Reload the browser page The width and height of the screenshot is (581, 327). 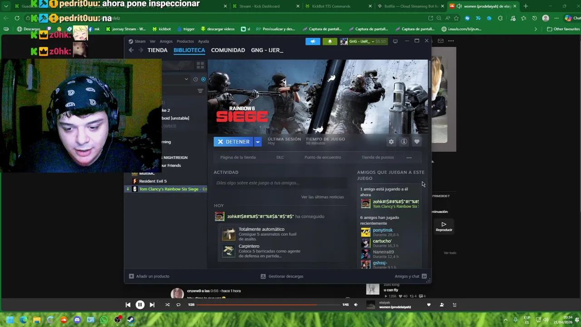(17, 18)
